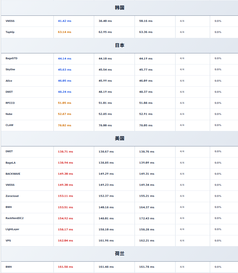Select the BACKWAVE row label
This screenshot has height=273, width=238.
[13, 174]
